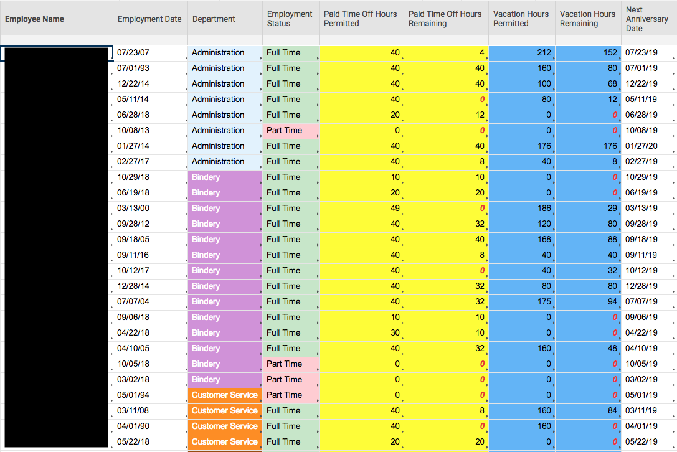Click the Vacation Hours Remaining header

[x=588, y=19]
